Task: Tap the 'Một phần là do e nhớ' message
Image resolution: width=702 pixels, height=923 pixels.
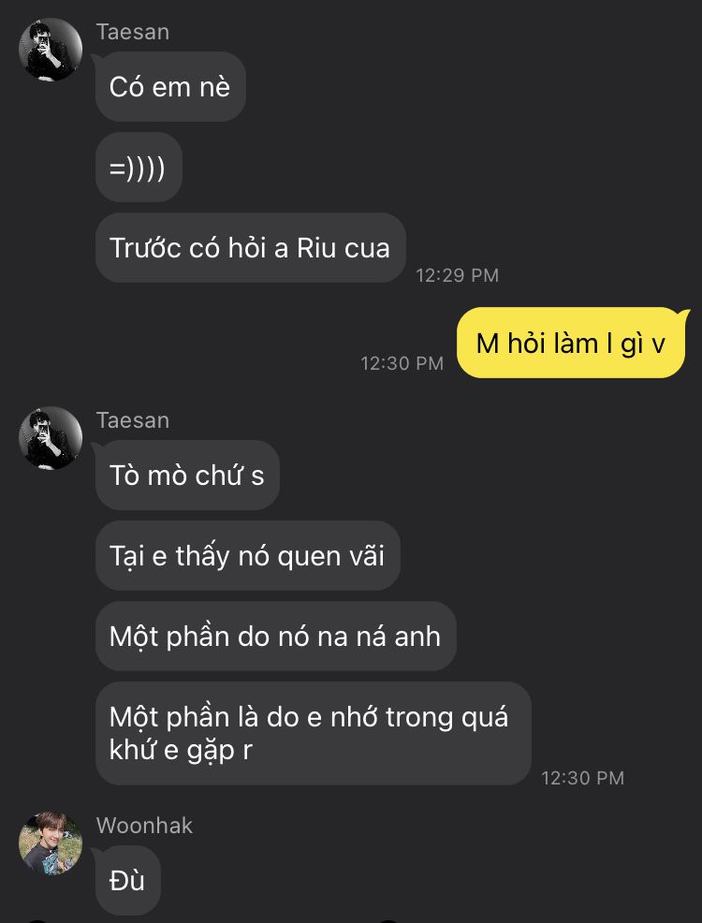Action: pyautogui.click(x=313, y=734)
